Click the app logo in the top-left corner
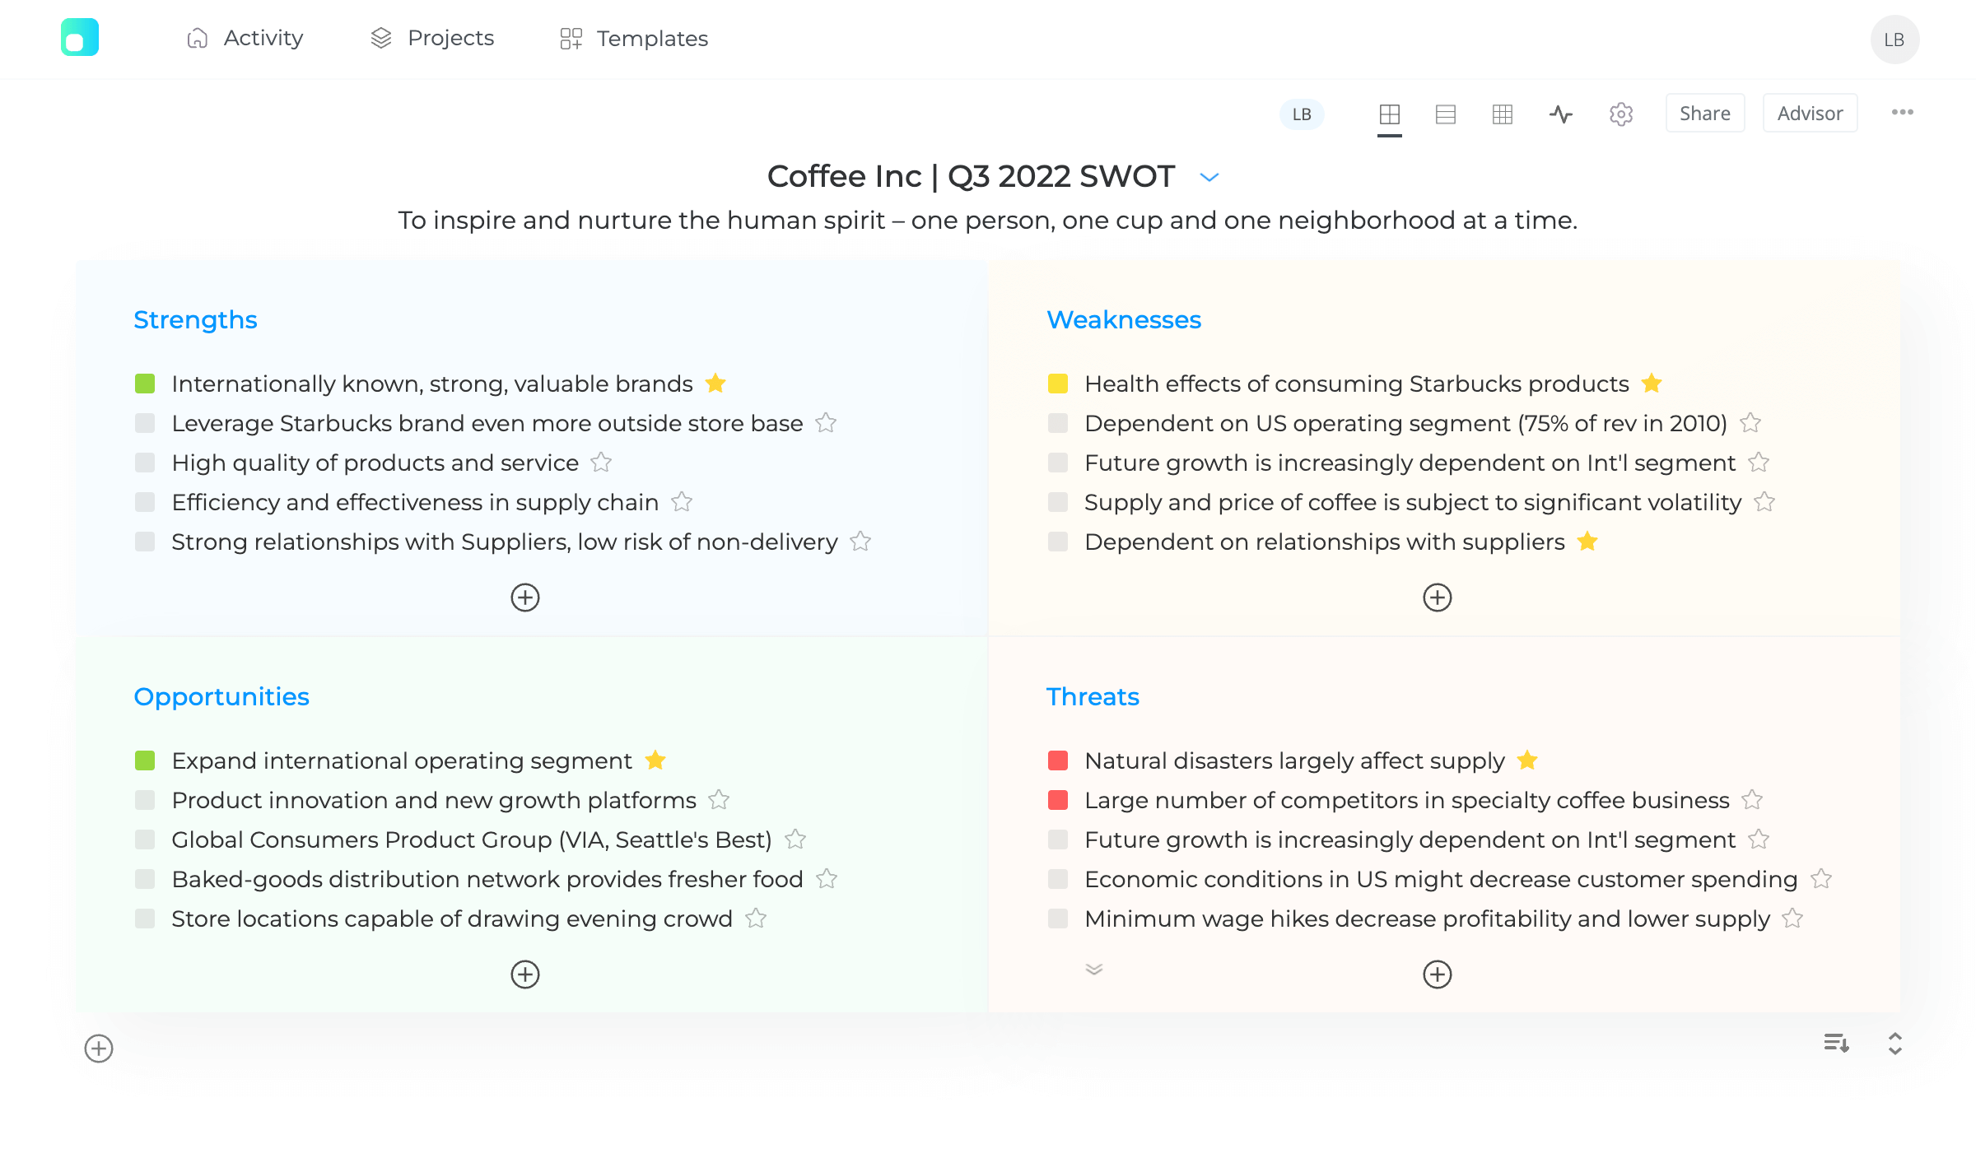Viewport: 1976px width, 1172px height. click(80, 38)
